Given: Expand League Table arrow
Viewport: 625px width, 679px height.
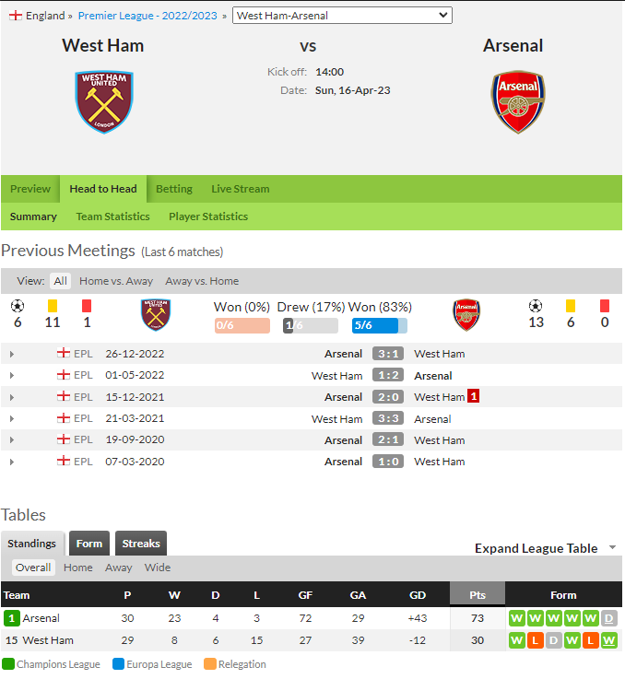Looking at the screenshot, I should pyautogui.click(x=612, y=547).
